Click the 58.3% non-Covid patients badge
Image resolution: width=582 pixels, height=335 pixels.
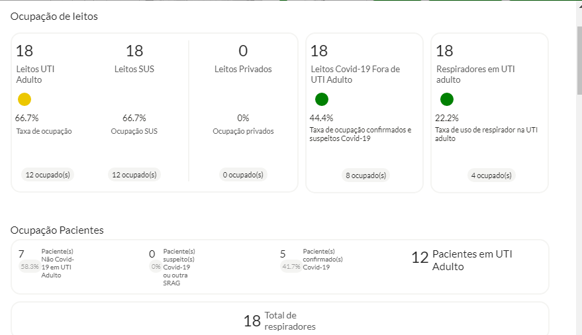30,266
